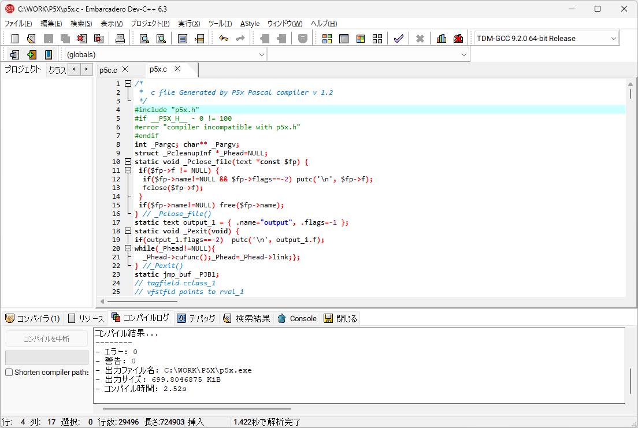This screenshot has height=428, width=638.
Task: Click the Toggle comment toolbar icon
Action: [302, 39]
